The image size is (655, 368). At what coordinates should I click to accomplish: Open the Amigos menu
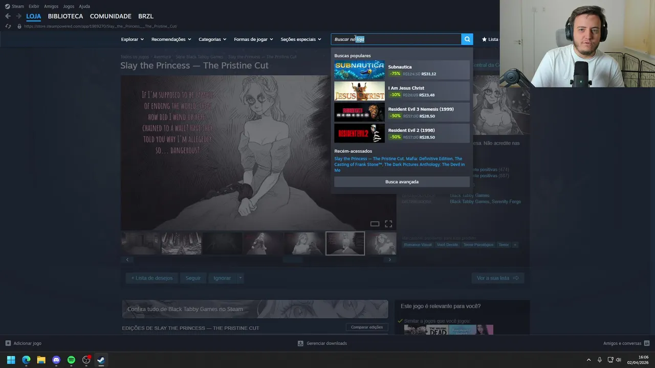tap(51, 6)
